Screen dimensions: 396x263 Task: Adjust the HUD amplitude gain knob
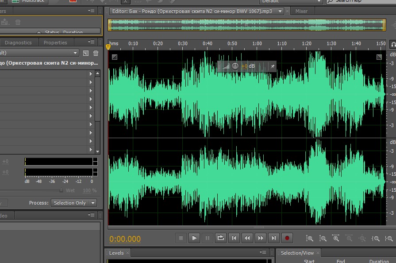coord(235,66)
